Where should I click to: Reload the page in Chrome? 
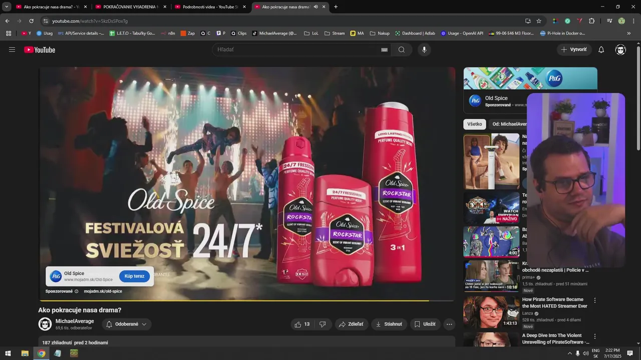pyautogui.click(x=31, y=21)
